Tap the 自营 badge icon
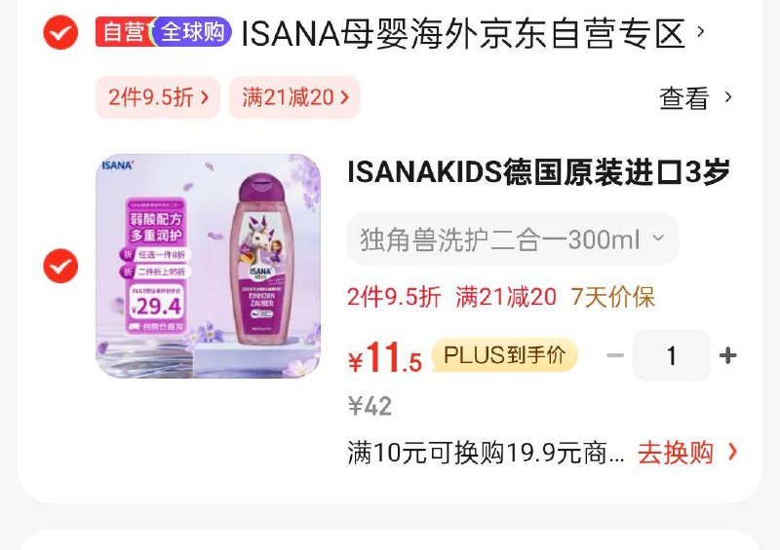 124,32
